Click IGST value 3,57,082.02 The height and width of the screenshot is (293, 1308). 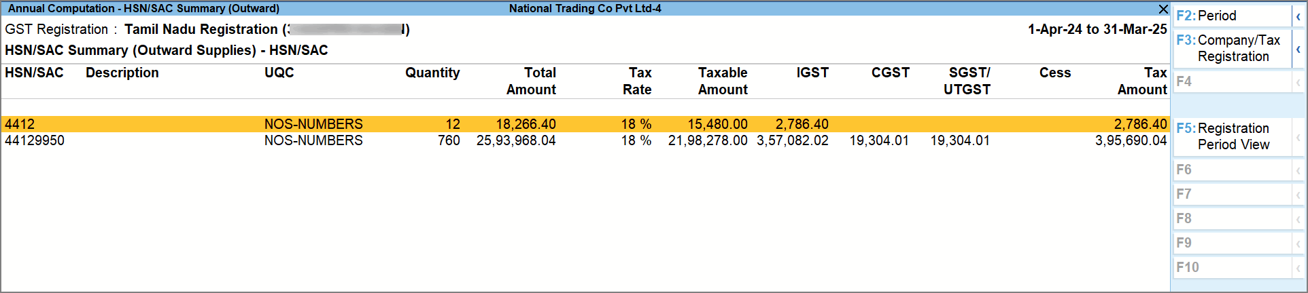(x=792, y=140)
